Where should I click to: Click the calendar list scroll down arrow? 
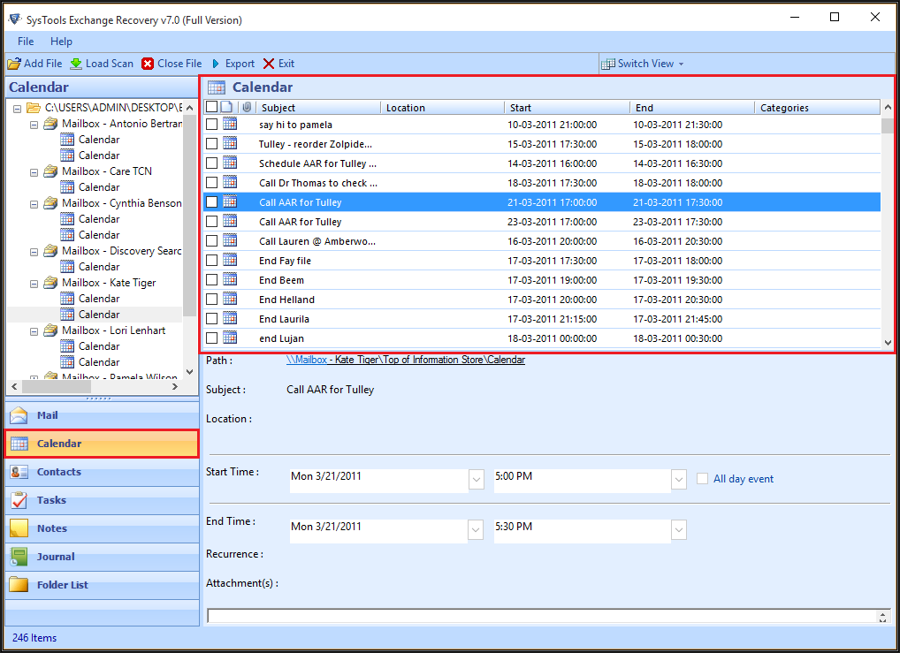(888, 342)
